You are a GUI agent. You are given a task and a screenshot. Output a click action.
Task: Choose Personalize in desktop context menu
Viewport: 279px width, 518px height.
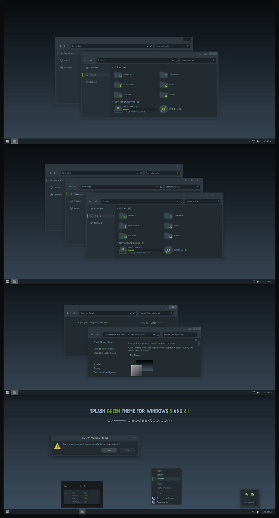tap(167, 502)
